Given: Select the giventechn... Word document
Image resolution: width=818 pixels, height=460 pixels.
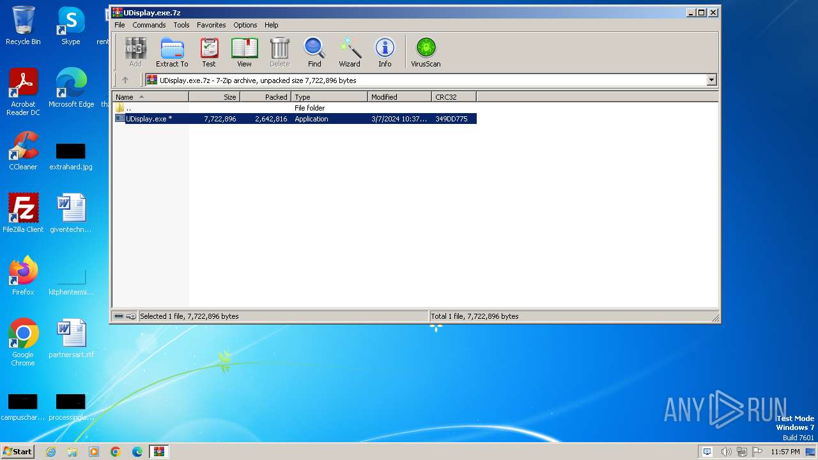Looking at the screenshot, I should pyautogui.click(x=71, y=213).
